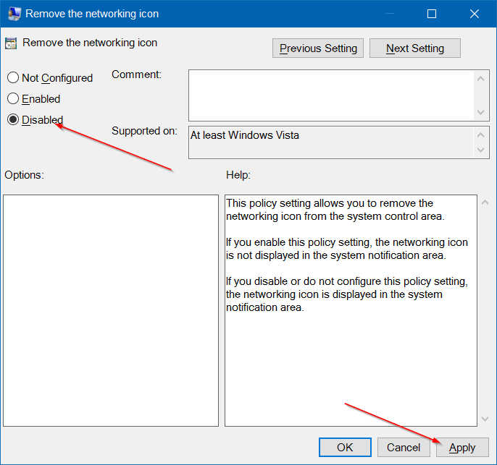Minimize the policy dialog window
Image resolution: width=497 pixels, height=465 pixels.
(390, 14)
